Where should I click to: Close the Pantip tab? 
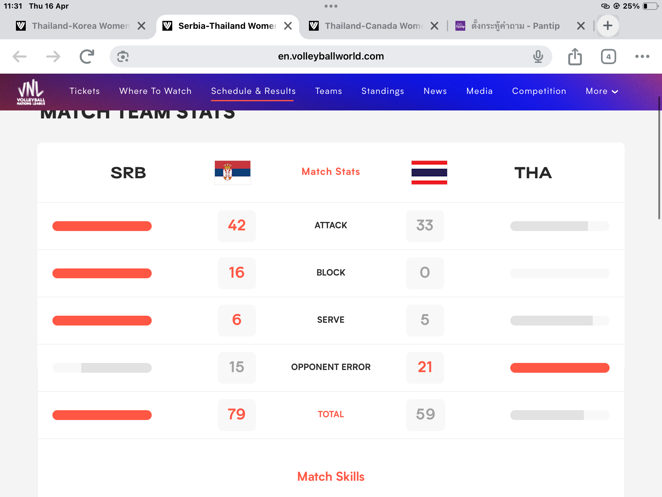pyautogui.click(x=581, y=26)
